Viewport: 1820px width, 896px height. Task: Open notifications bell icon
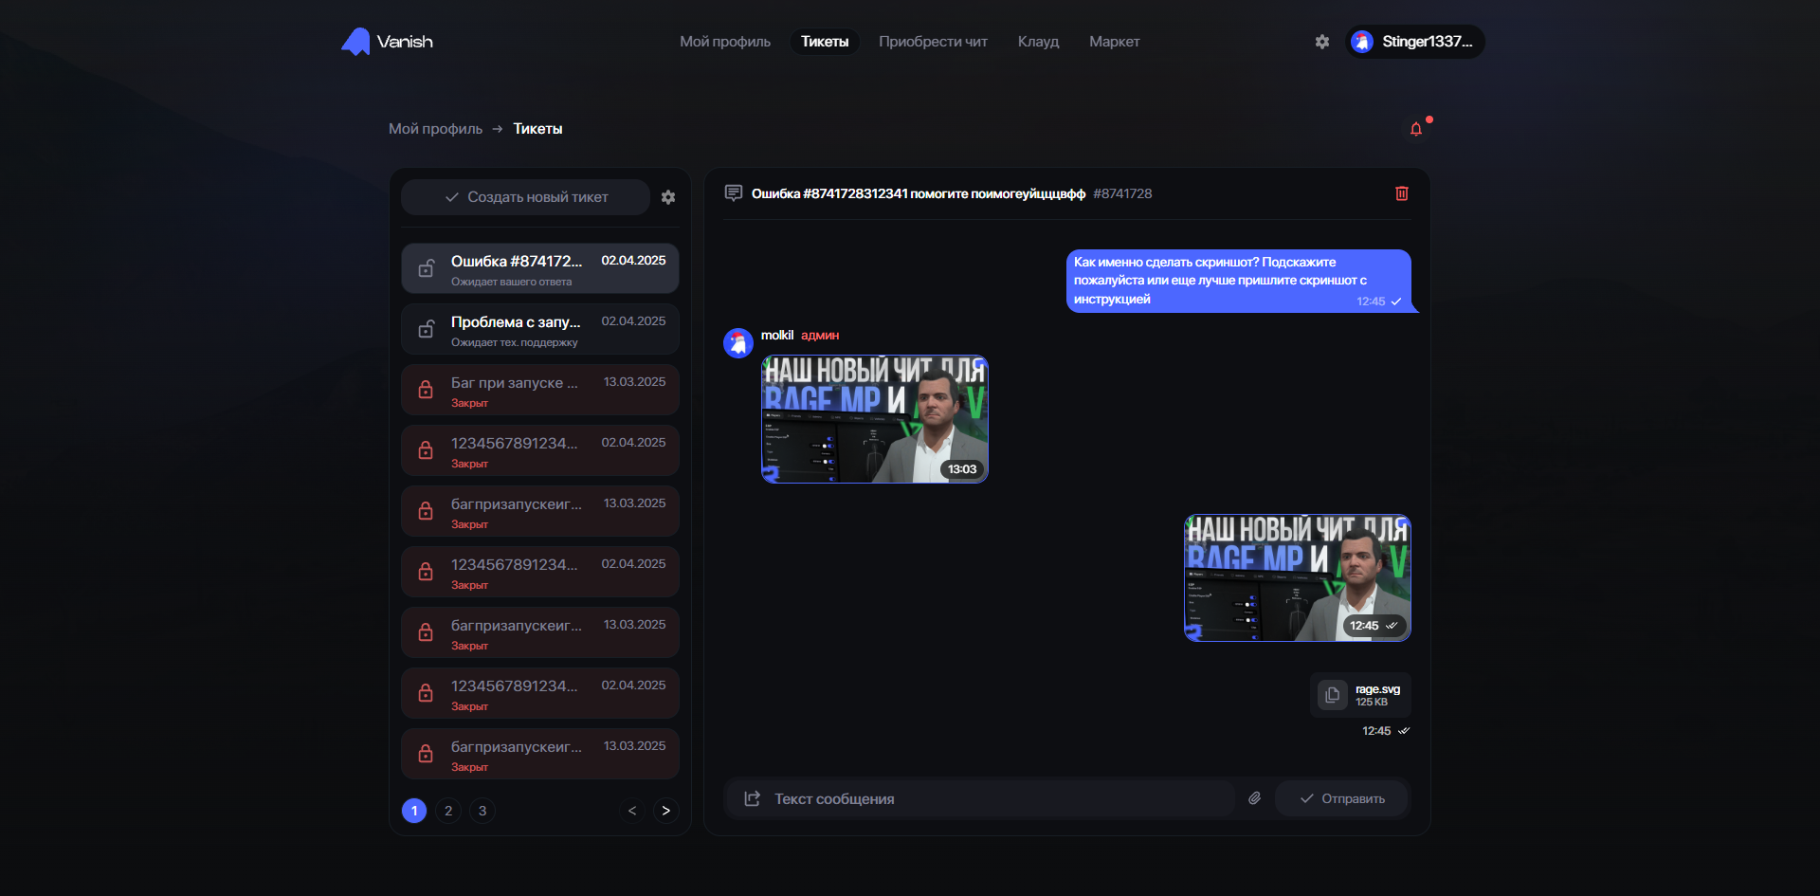[1416, 129]
